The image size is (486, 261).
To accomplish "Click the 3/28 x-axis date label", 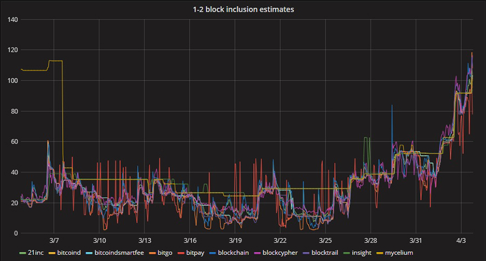I will pyautogui.click(x=370, y=240).
